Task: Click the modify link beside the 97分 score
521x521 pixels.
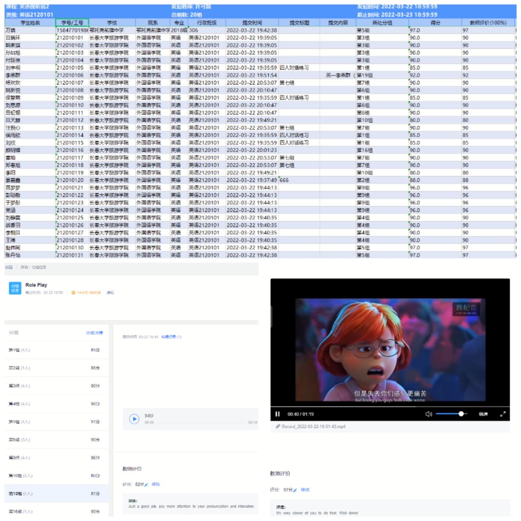Action: (x=305, y=490)
